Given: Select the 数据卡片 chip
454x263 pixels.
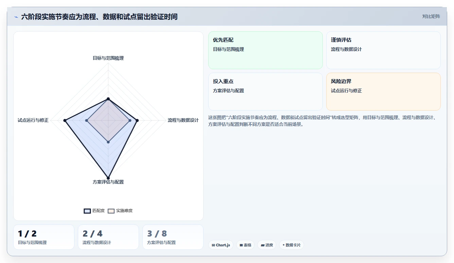Looking at the screenshot, I should pos(291,245).
